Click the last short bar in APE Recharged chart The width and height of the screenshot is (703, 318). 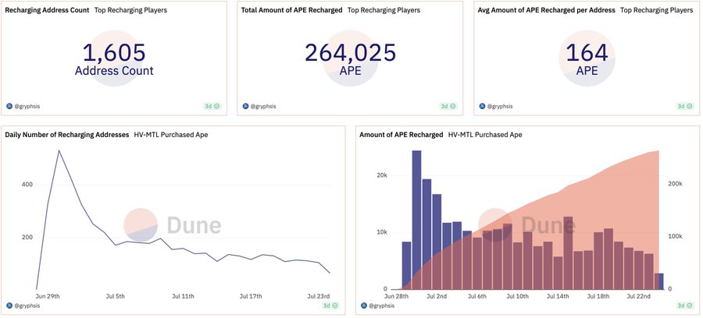658,281
